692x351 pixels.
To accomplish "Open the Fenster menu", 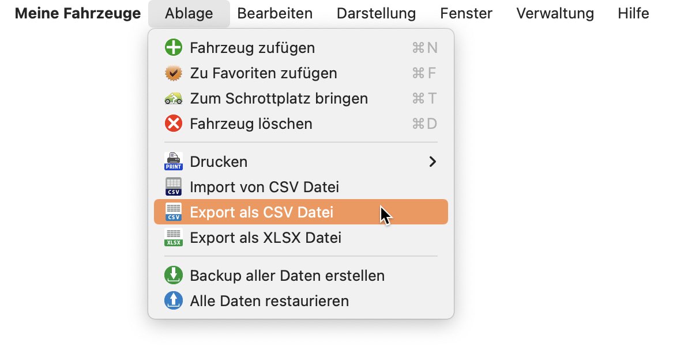I will (x=466, y=13).
